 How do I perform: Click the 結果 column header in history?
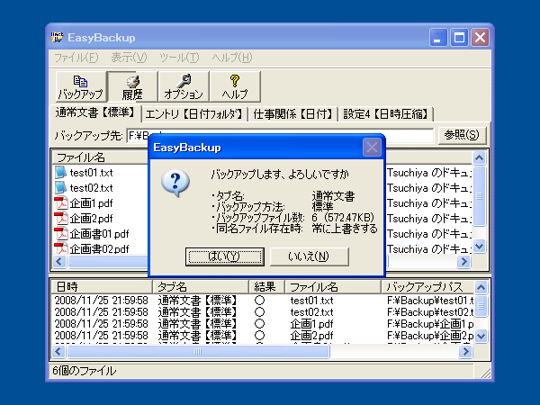point(266,287)
